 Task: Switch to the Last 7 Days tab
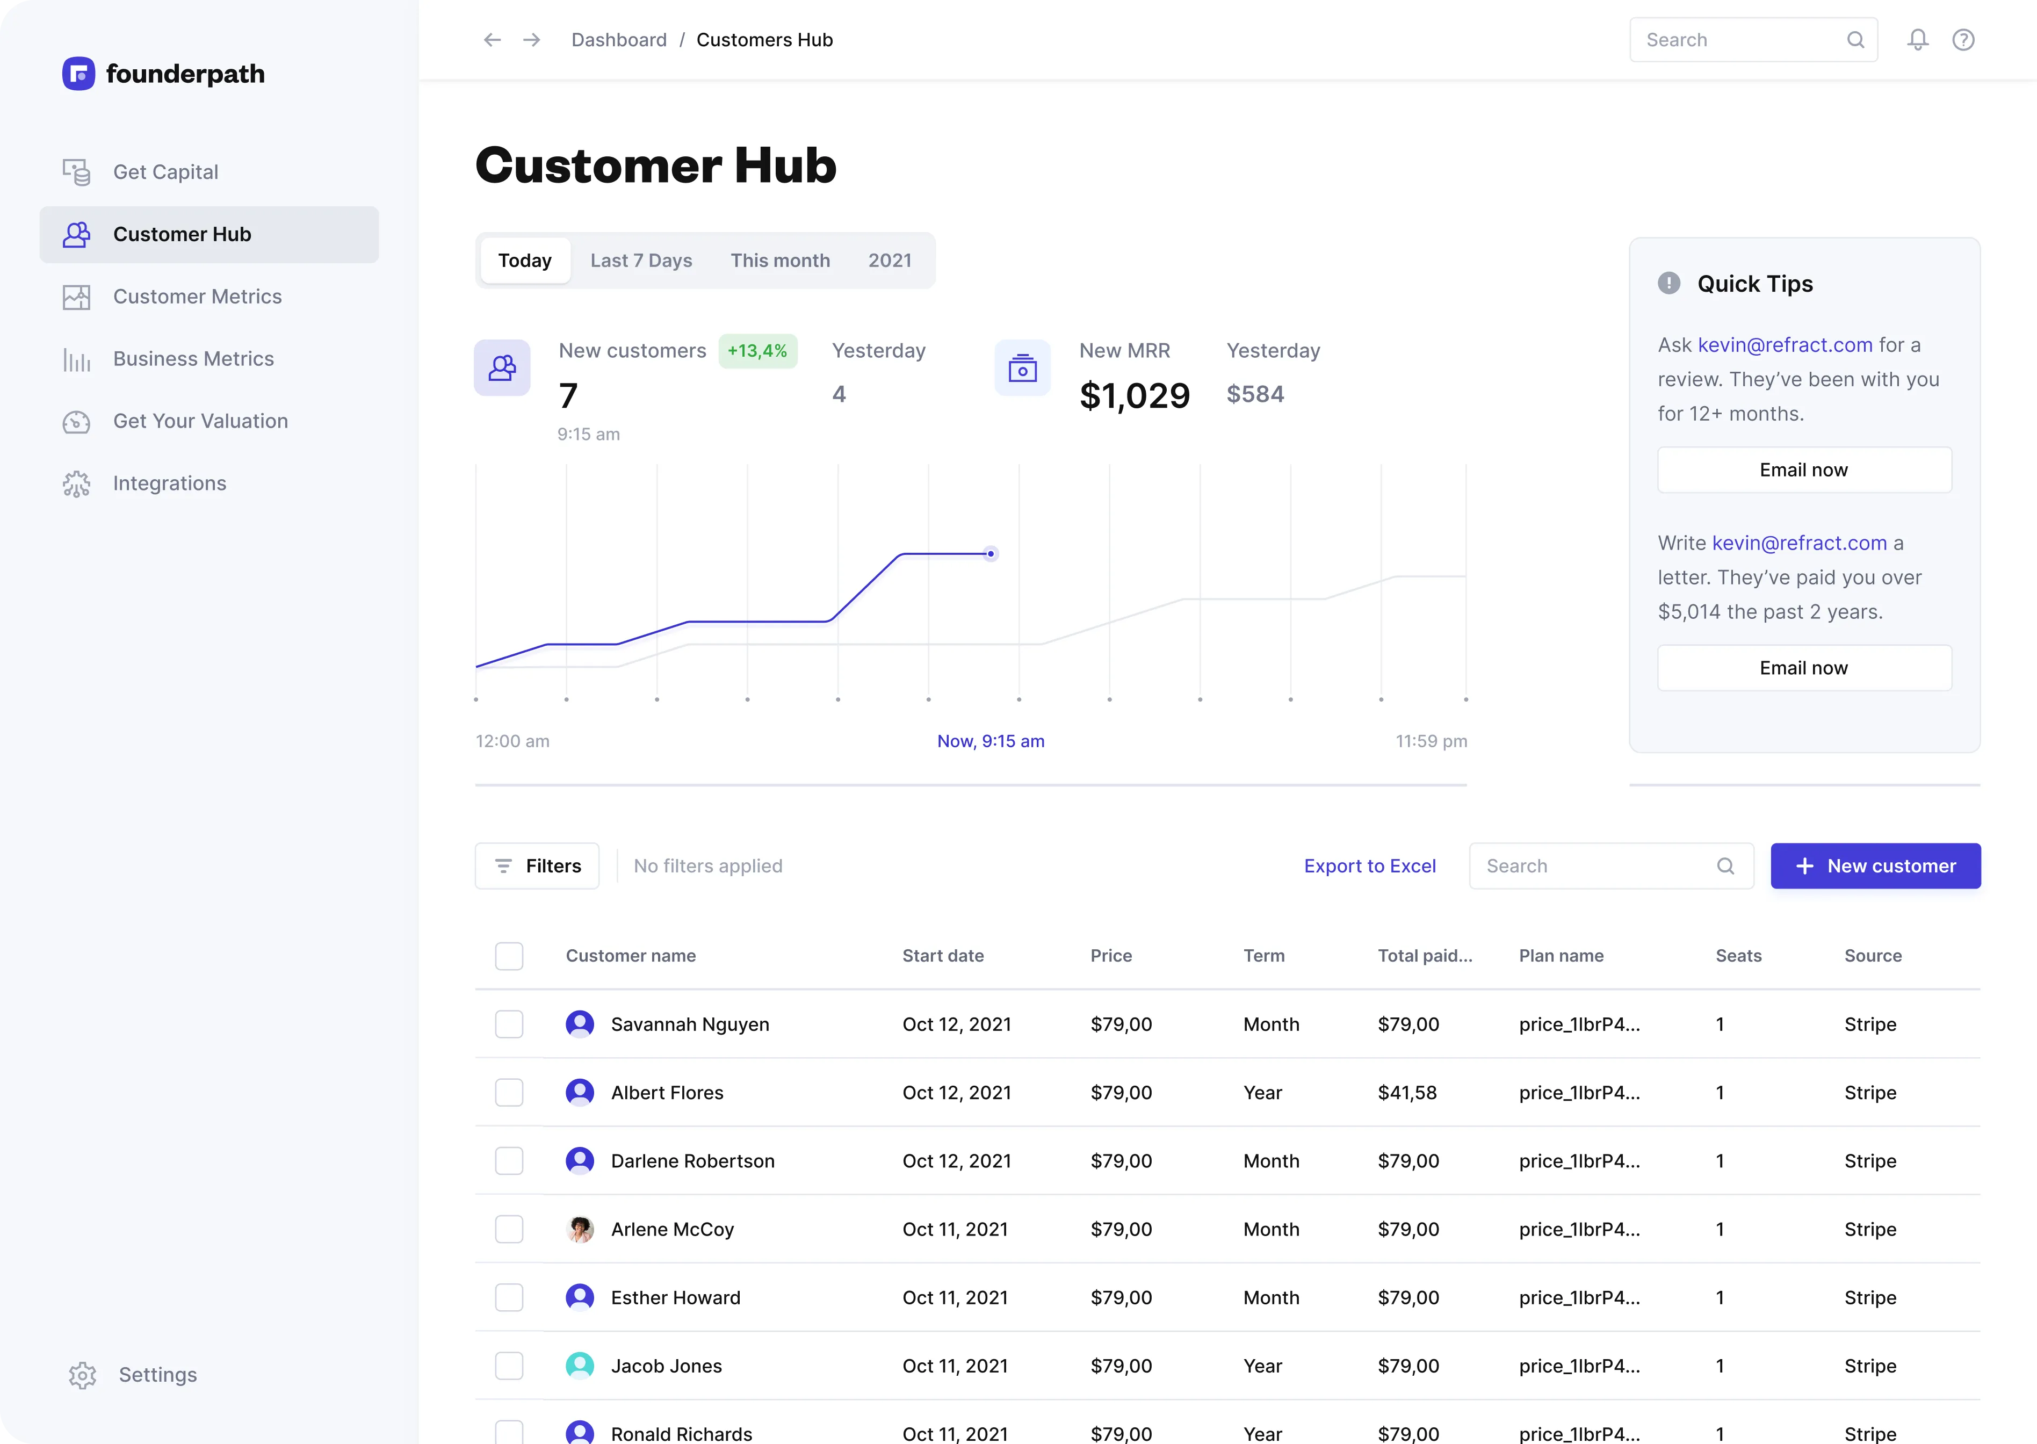click(x=641, y=259)
